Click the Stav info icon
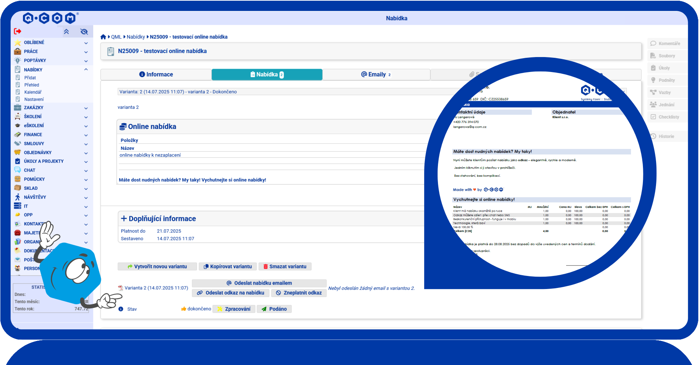699x365 pixels. (121, 309)
